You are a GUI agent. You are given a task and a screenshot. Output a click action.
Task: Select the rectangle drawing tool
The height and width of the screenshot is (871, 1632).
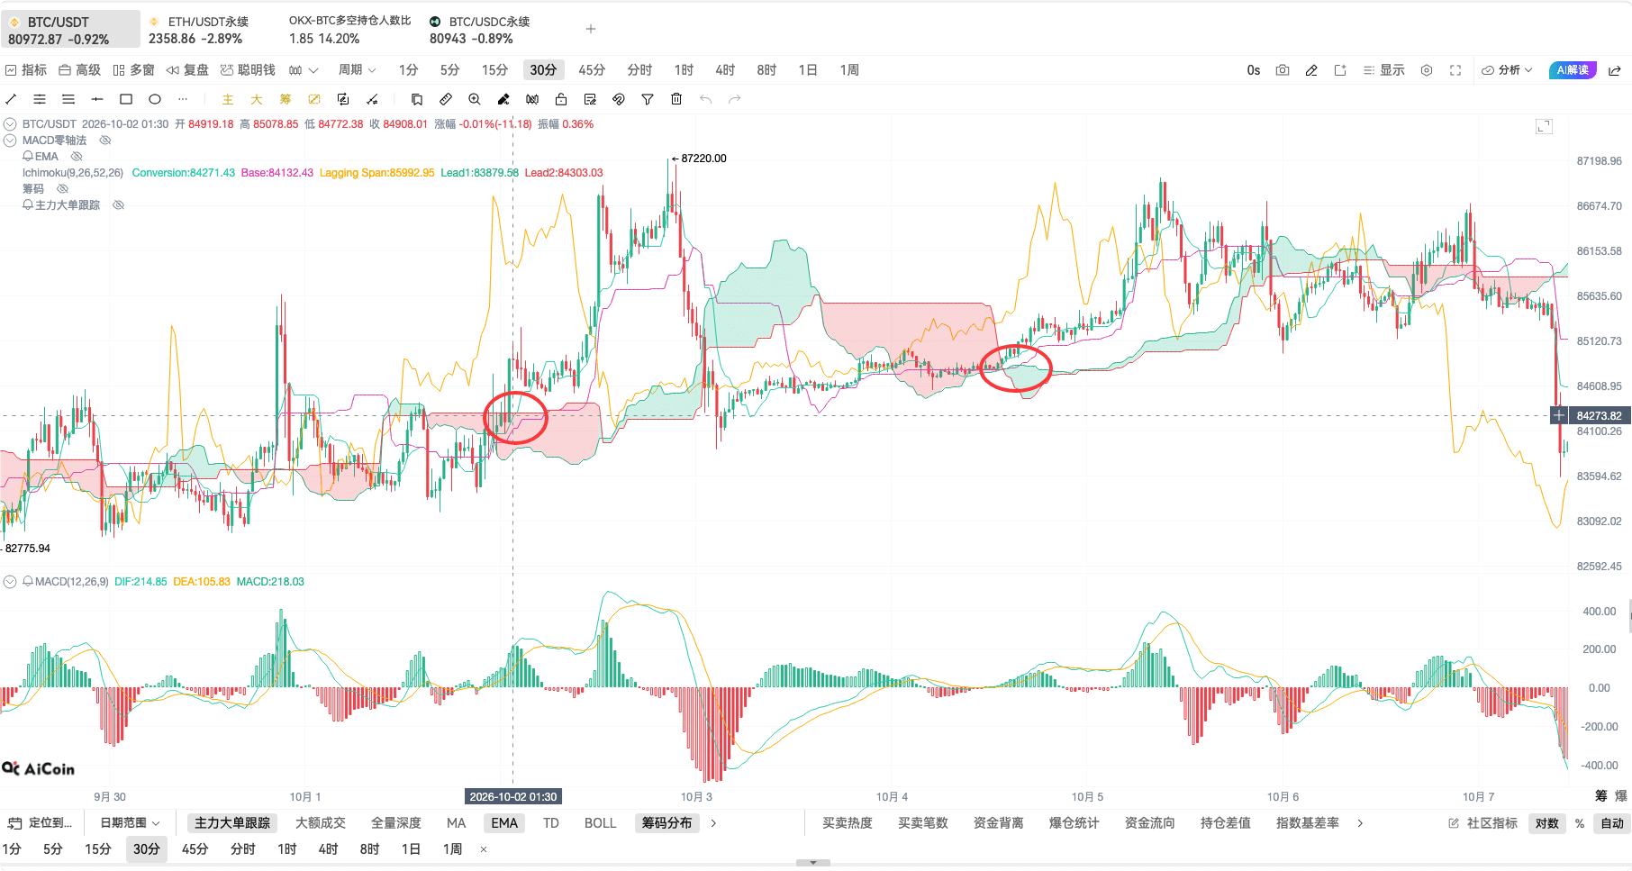pyautogui.click(x=126, y=99)
